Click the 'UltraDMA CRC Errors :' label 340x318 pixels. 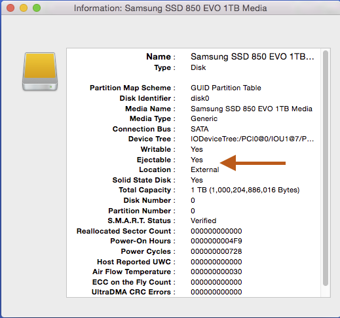coord(134,292)
